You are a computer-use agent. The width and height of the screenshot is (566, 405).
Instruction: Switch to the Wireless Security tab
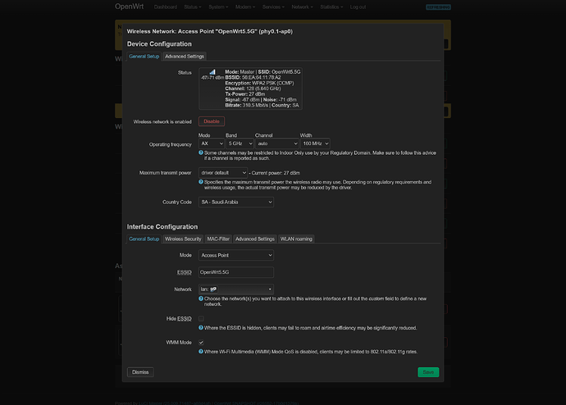(183, 239)
